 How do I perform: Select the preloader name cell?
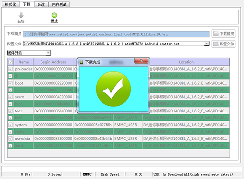click(23, 69)
